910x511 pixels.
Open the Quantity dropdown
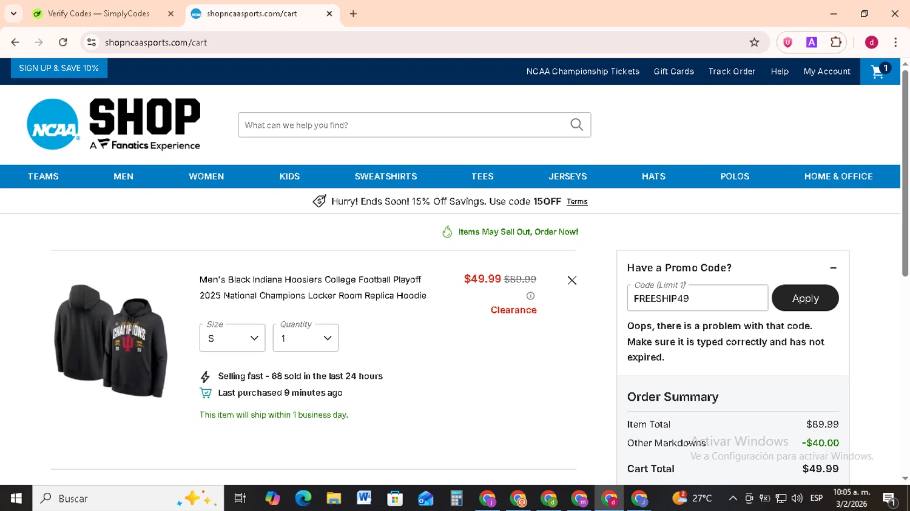pyautogui.click(x=306, y=338)
